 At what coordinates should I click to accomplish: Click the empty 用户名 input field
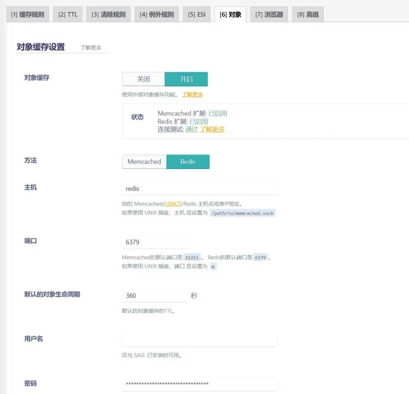pyautogui.click(x=200, y=340)
